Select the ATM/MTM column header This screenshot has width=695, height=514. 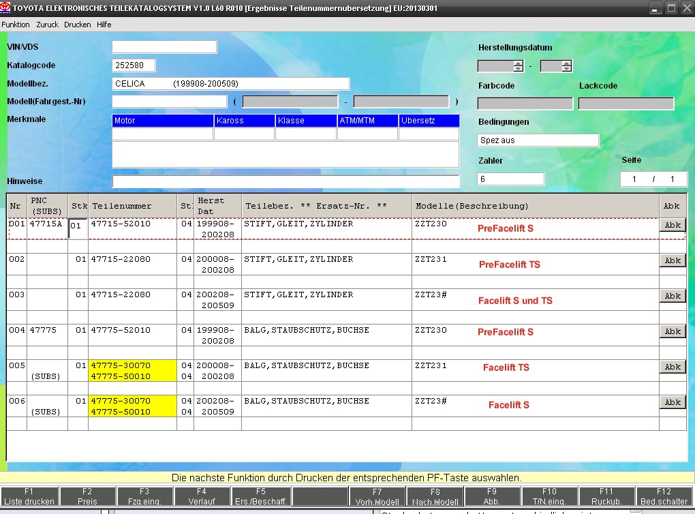point(367,121)
